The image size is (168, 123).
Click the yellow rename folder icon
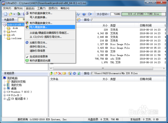pyautogui.click(x=64, y=73)
